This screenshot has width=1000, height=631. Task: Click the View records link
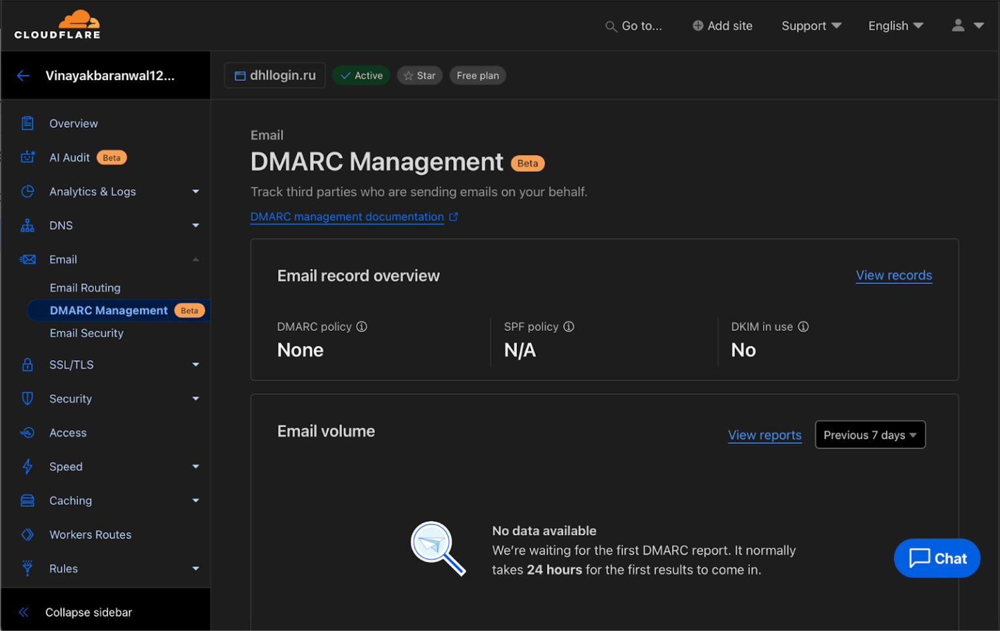(x=893, y=275)
